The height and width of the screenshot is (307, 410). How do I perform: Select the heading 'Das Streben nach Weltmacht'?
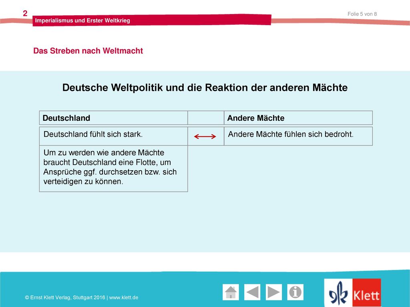(x=88, y=51)
